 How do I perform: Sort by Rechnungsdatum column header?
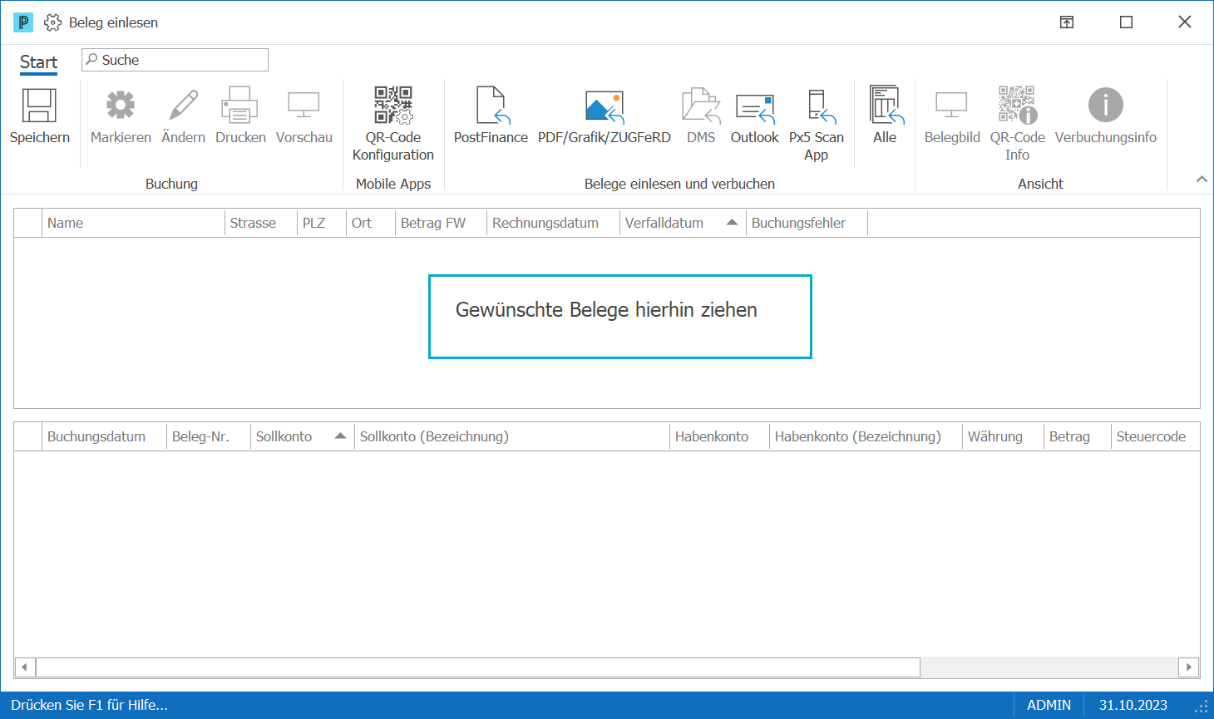point(553,223)
